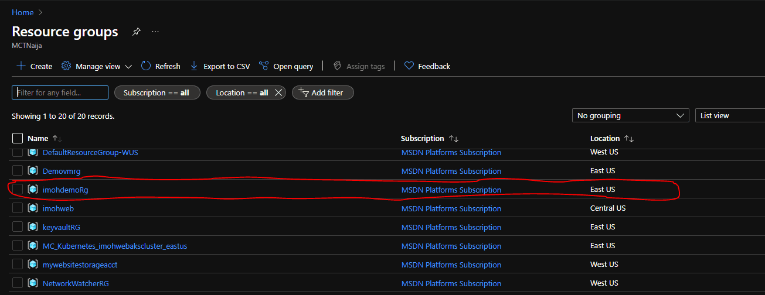
Task: Open the keyvaultRG resource group link
Action: pos(62,227)
